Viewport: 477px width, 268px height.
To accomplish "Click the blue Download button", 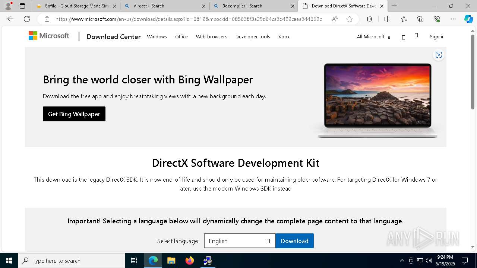I will (295, 241).
